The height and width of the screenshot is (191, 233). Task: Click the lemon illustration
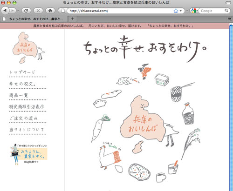[x=124, y=81]
